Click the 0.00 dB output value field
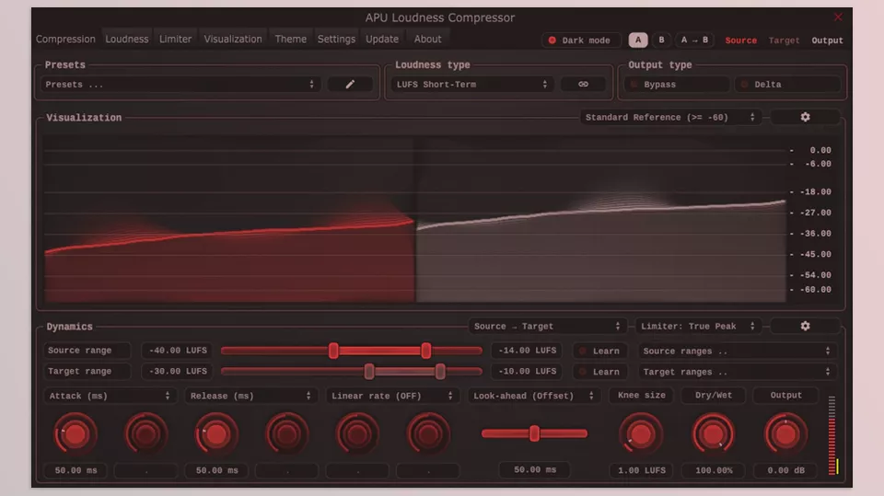884x496 pixels. pos(785,470)
